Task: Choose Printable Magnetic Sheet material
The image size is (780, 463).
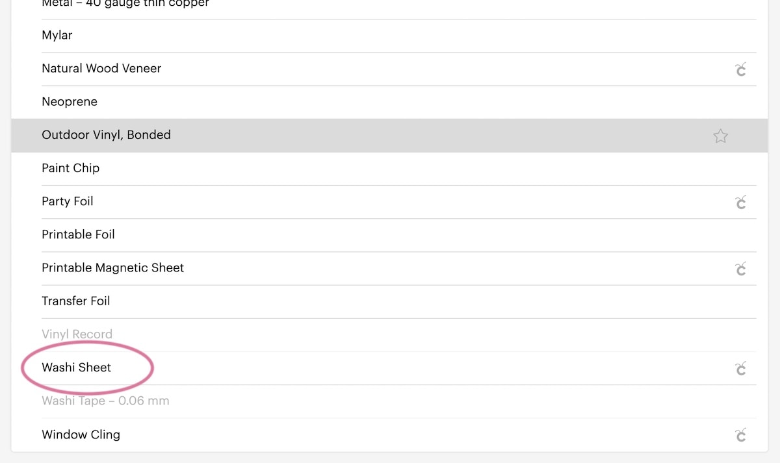Action: [x=383, y=268]
